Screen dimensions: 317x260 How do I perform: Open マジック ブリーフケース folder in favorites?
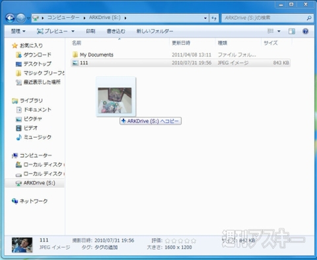pyautogui.click(x=44, y=73)
